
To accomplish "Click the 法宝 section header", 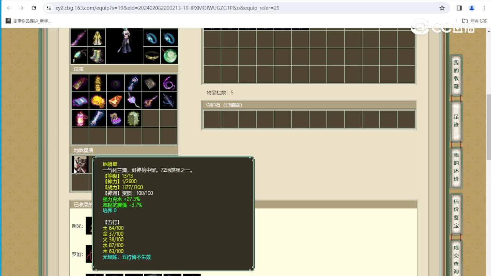I will point(124,69).
